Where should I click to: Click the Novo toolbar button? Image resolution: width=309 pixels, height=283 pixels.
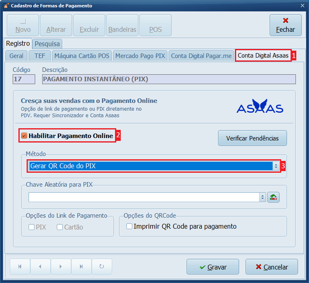[x=23, y=25]
